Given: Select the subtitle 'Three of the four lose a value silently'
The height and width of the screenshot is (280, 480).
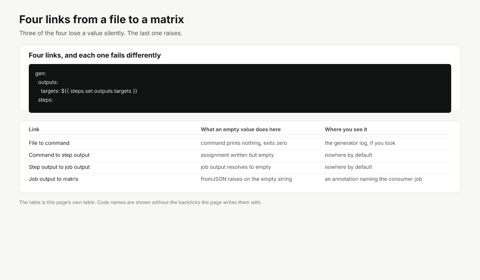Looking at the screenshot, I should click(72, 33).
